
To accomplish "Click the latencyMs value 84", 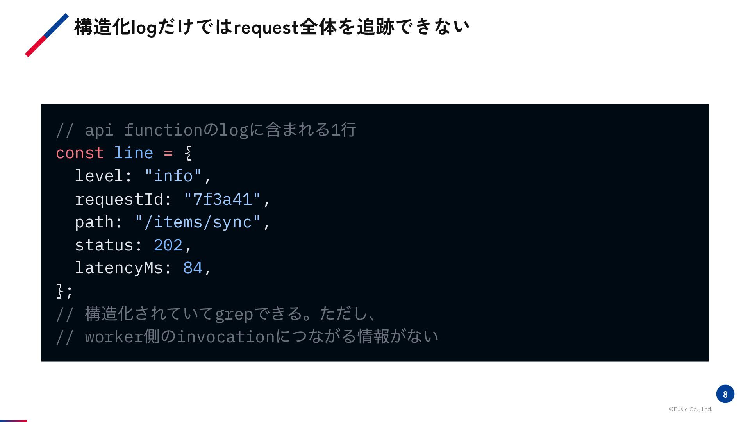I will tap(193, 268).
